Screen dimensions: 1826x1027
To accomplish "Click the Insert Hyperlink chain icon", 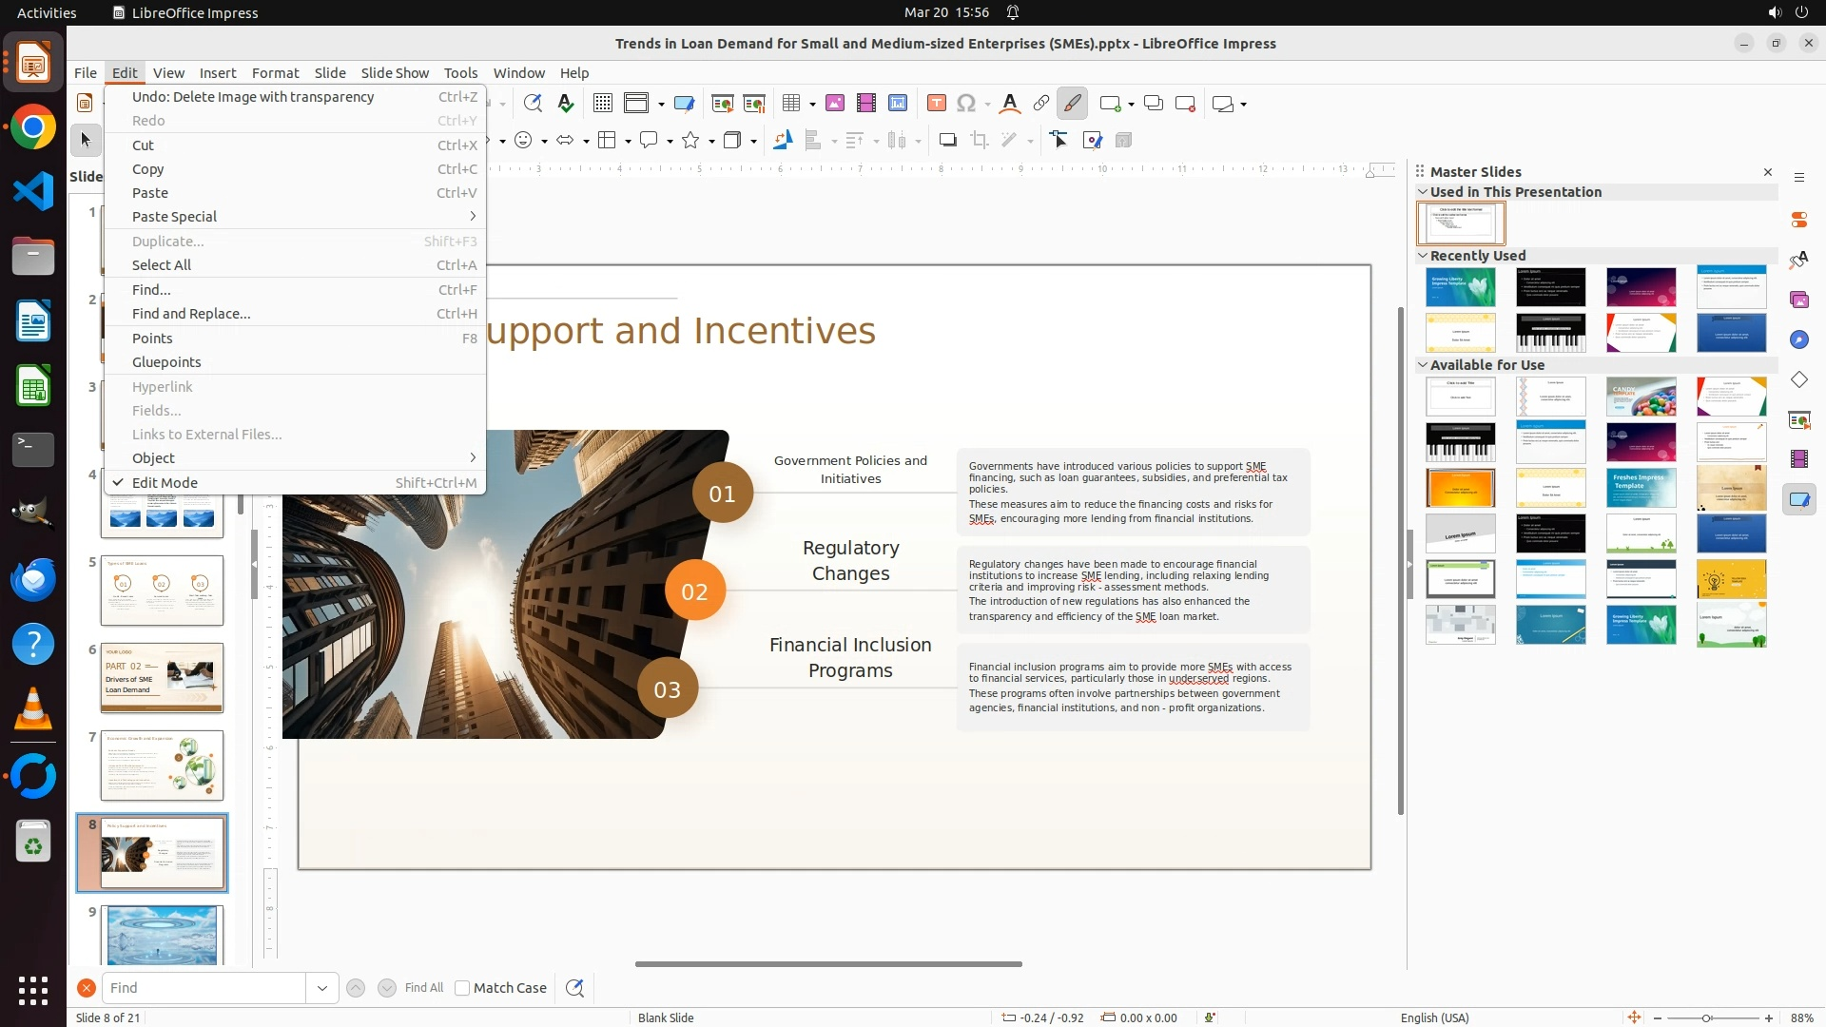I will pos(1041,104).
